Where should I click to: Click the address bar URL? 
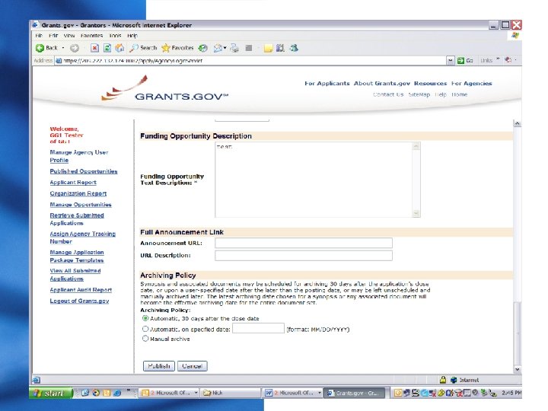click(252, 60)
